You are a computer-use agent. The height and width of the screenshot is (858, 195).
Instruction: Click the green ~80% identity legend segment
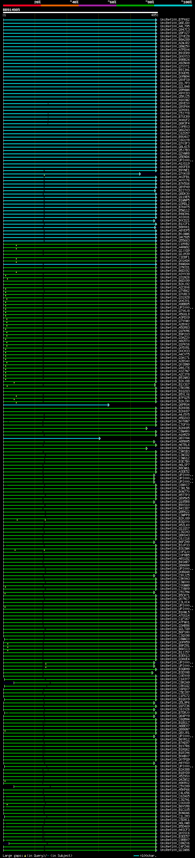coord(135,5)
